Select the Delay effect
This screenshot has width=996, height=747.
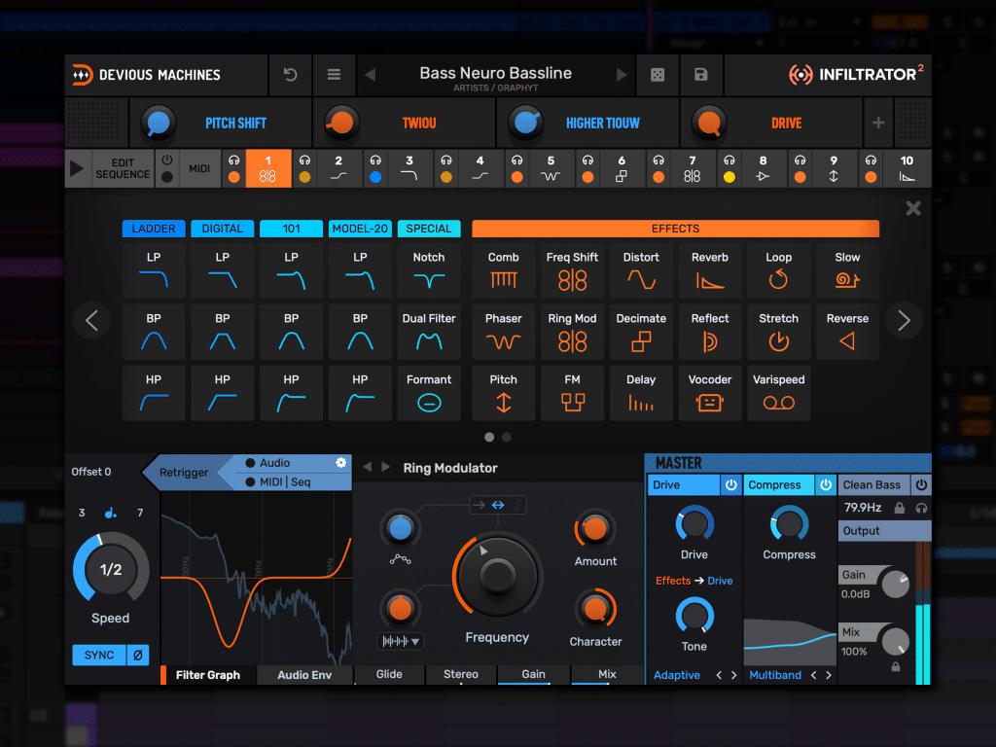tap(641, 393)
